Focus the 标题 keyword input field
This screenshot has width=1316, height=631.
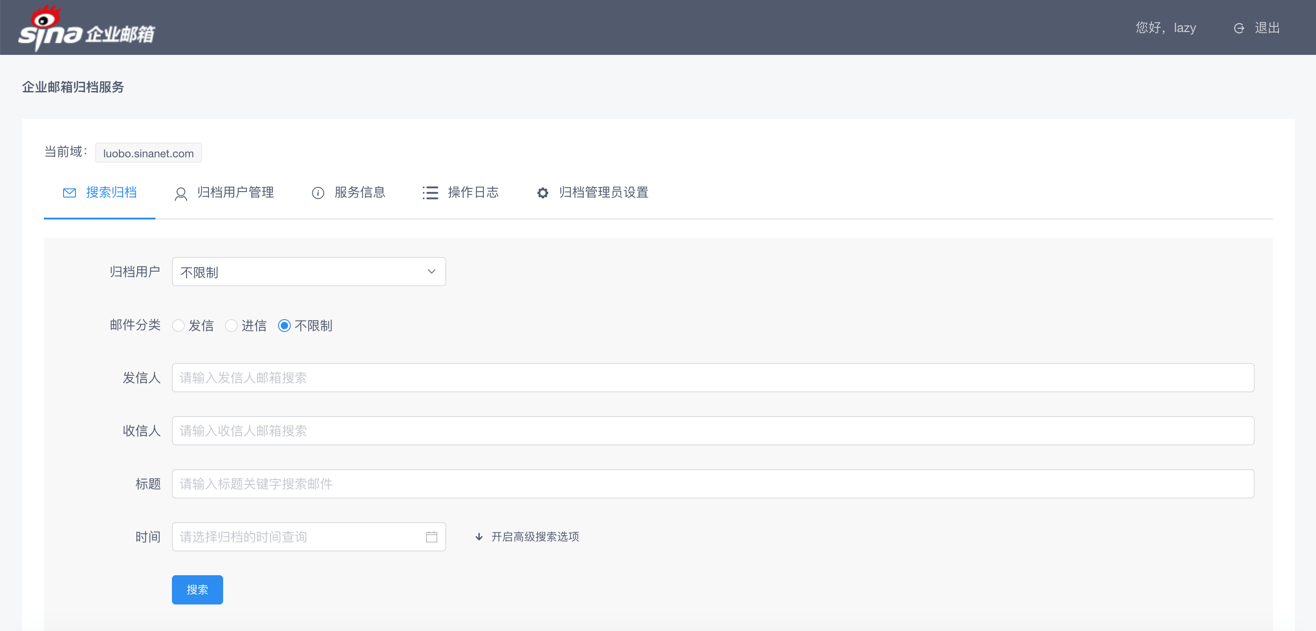713,483
